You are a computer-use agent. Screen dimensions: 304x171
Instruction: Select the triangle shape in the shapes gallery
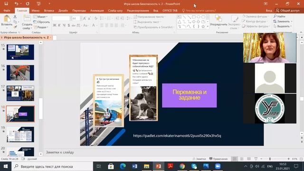[x=180, y=22]
